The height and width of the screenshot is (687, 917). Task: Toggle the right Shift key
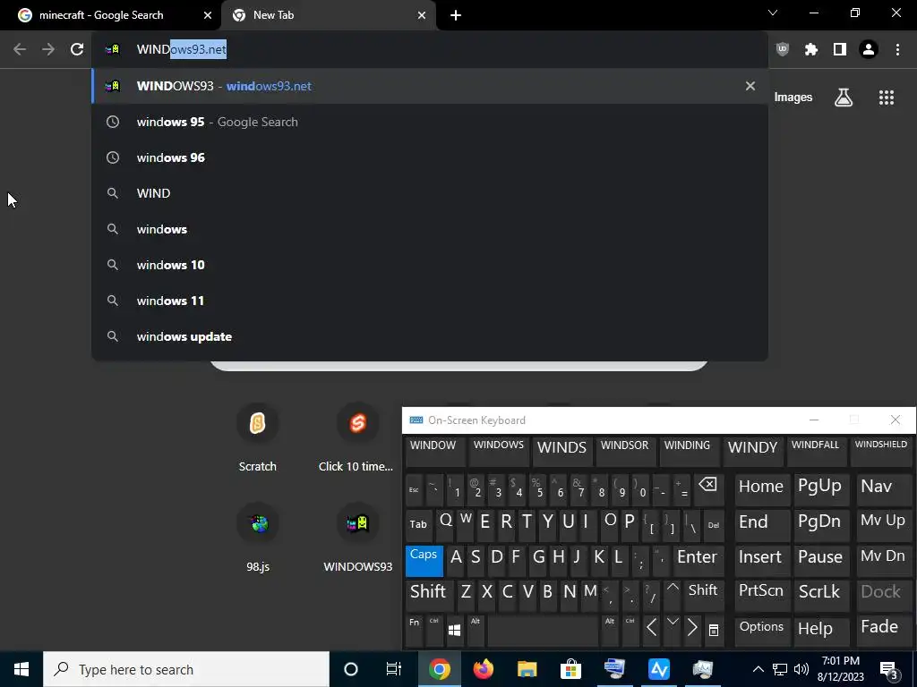(x=702, y=595)
